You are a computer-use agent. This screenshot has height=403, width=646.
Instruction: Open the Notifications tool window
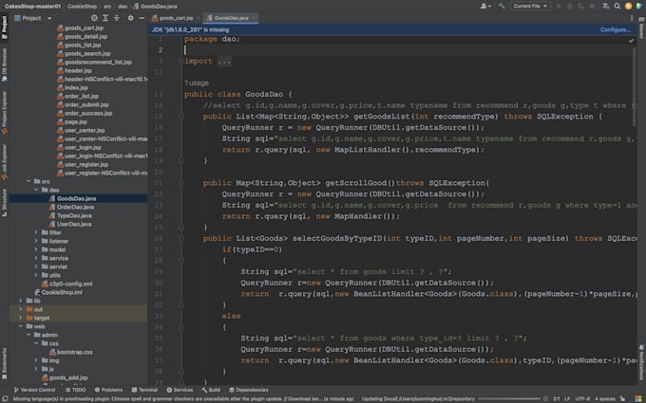coord(641,362)
